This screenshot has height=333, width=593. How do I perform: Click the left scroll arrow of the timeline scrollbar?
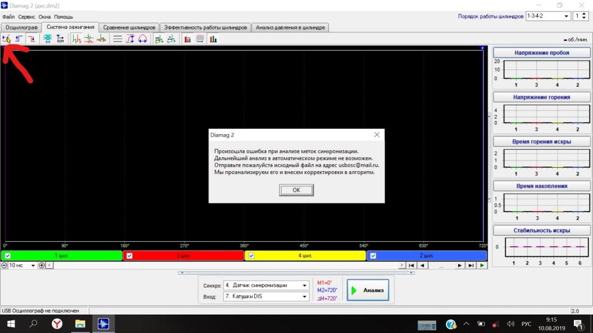(49, 265)
